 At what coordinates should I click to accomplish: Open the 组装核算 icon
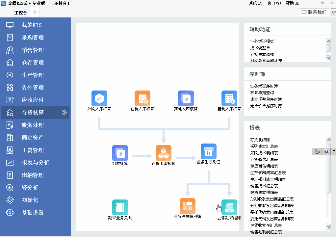point(120,153)
